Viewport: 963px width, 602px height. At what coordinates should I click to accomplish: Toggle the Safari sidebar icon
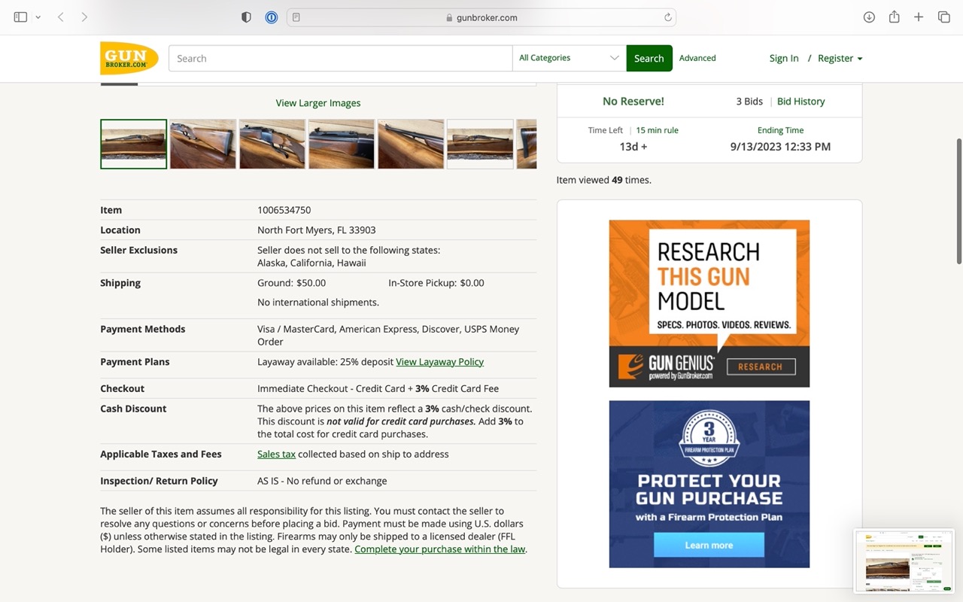[20, 17]
